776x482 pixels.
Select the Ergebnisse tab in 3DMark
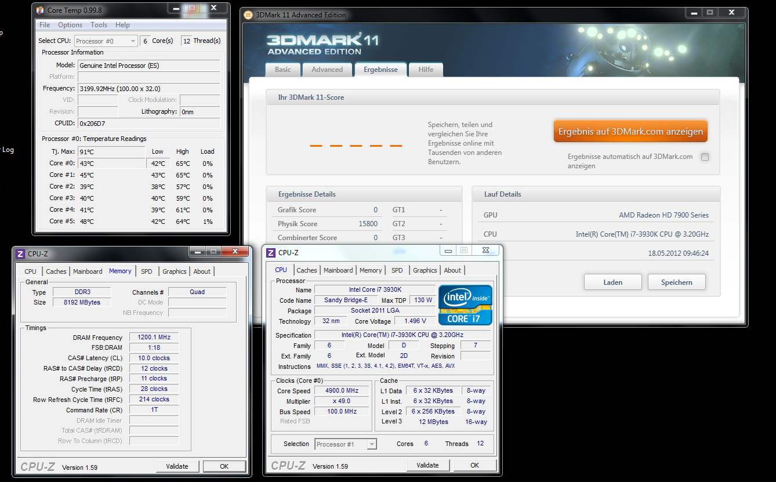380,69
